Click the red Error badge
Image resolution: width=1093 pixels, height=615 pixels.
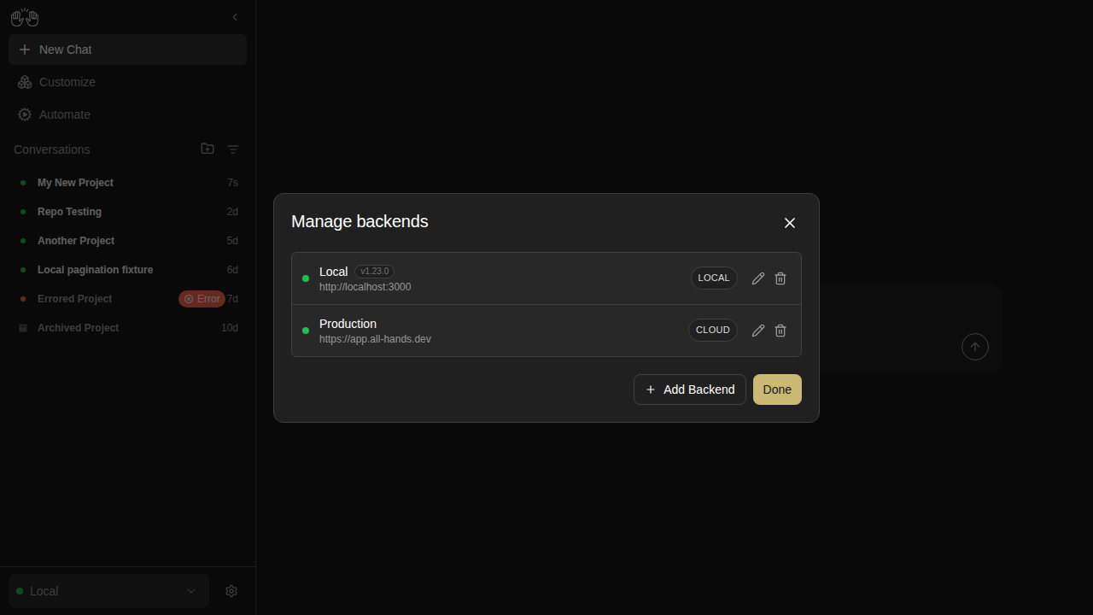point(202,299)
